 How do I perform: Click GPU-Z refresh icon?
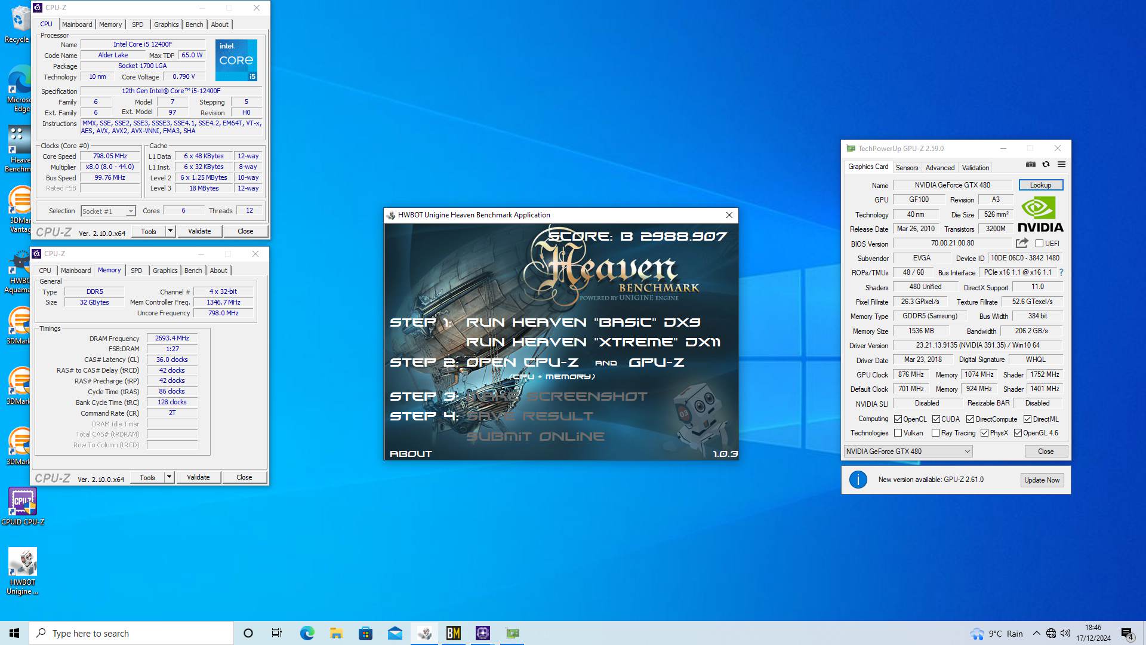[x=1046, y=165]
